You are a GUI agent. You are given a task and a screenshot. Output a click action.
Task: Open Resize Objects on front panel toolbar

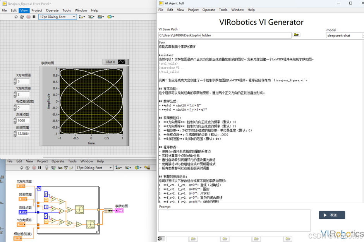[x=101, y=17]
